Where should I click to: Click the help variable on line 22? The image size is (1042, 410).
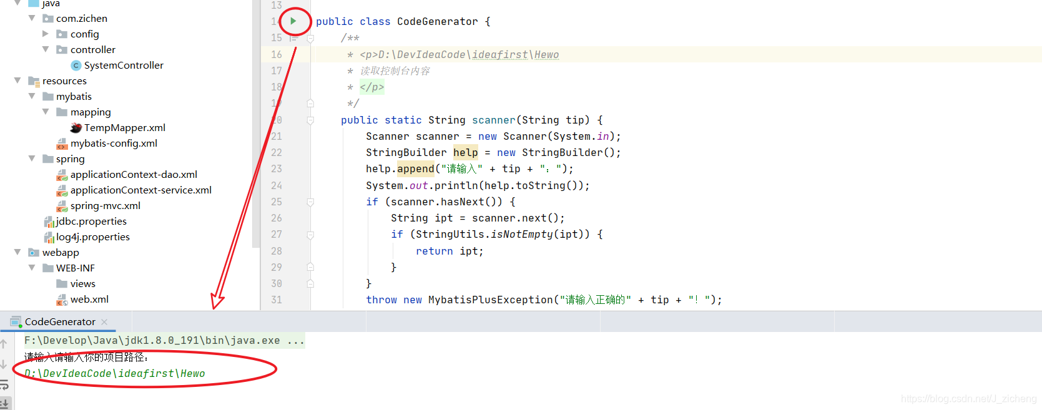click(x=466, y=153)
